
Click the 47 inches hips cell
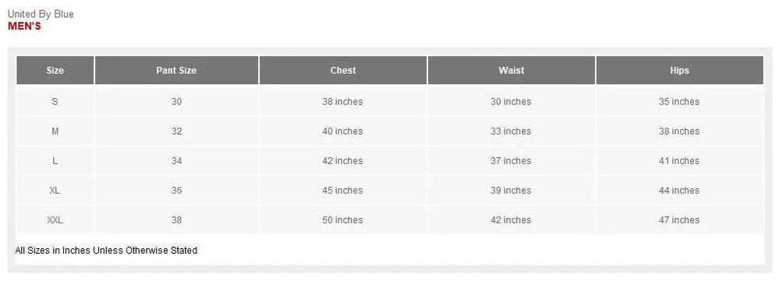coord(679,220)
